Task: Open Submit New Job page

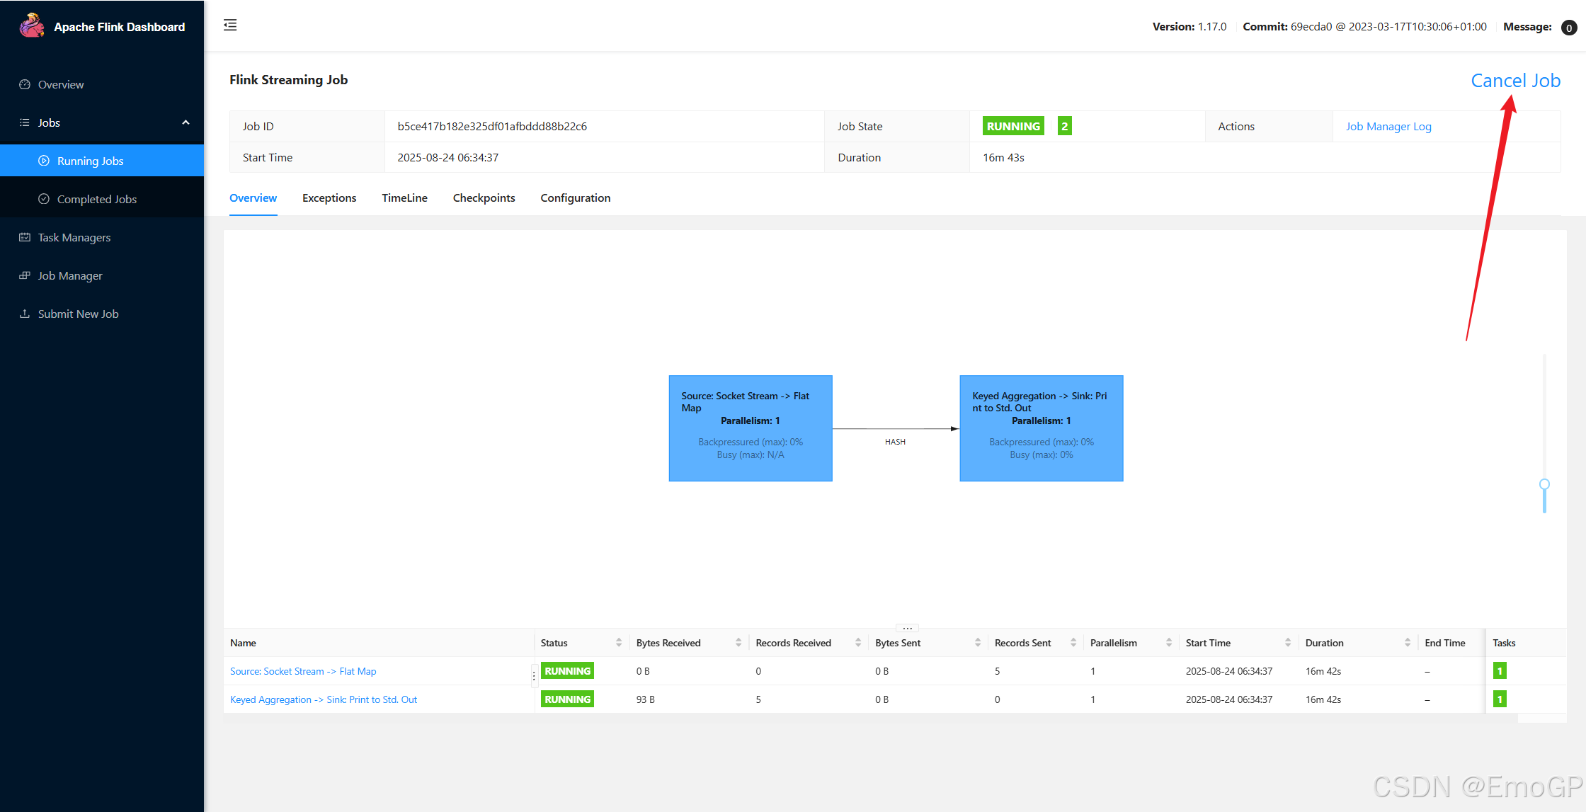Action: point(102,314)
